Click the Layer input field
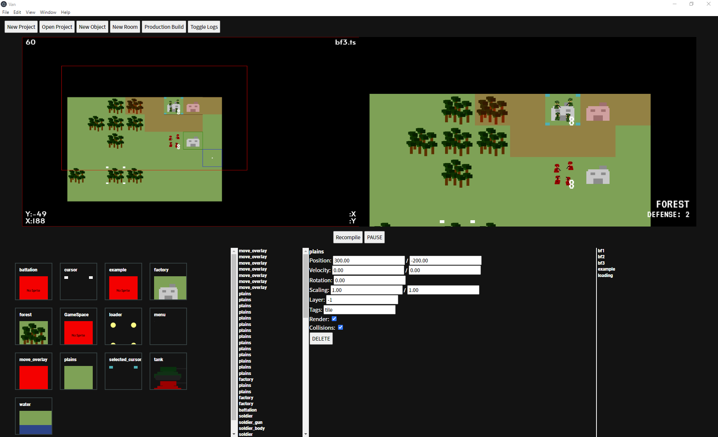This screenshot has height=437, width=718. [x=362, y=300]
